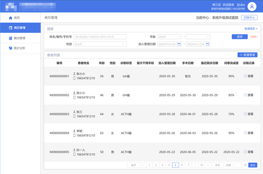The height and width of the screenshot is (174, 263).
Task: Click the record icon in row M0000000004
Action: 245,133
